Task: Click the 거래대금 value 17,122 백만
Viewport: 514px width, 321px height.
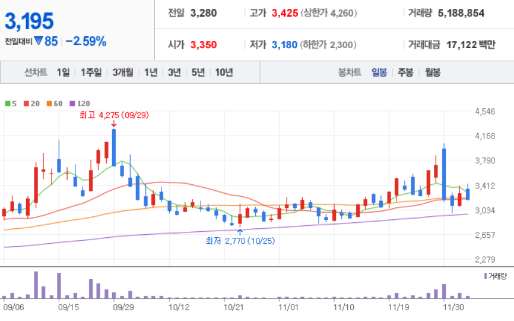Action: point(471,45)
